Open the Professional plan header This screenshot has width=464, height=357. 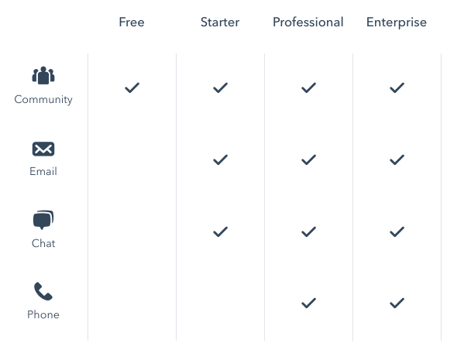pyautogui.click(x=308, y=22)
